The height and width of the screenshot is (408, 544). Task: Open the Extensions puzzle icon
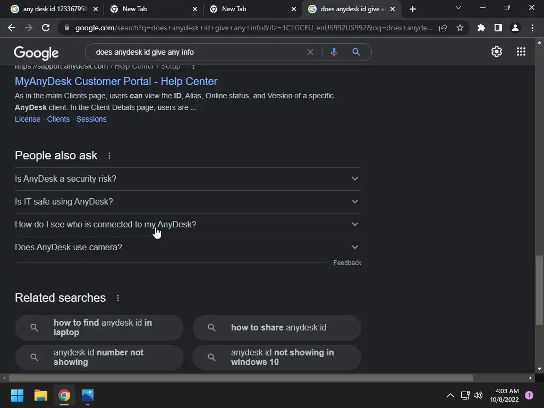click(x=481, y=28)
